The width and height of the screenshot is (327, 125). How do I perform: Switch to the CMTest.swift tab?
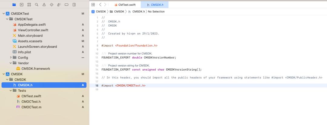[x=125, y=5]
